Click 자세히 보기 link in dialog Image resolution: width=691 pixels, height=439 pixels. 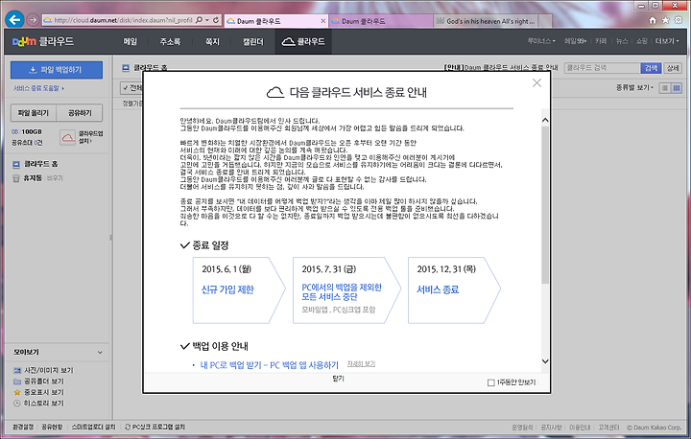[x=361, y=364]
